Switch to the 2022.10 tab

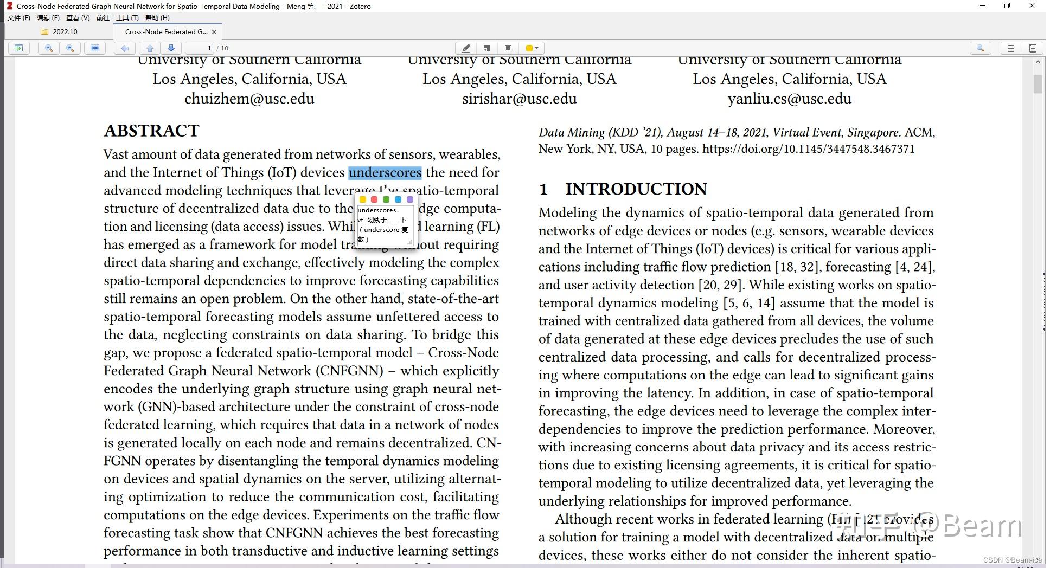pos(63,31)
